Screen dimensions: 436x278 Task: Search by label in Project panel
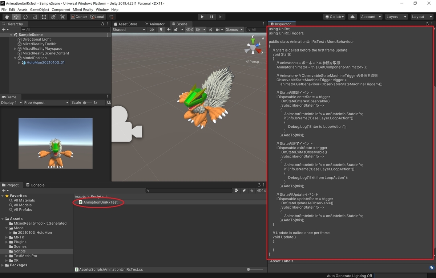(x=245, y=190)
